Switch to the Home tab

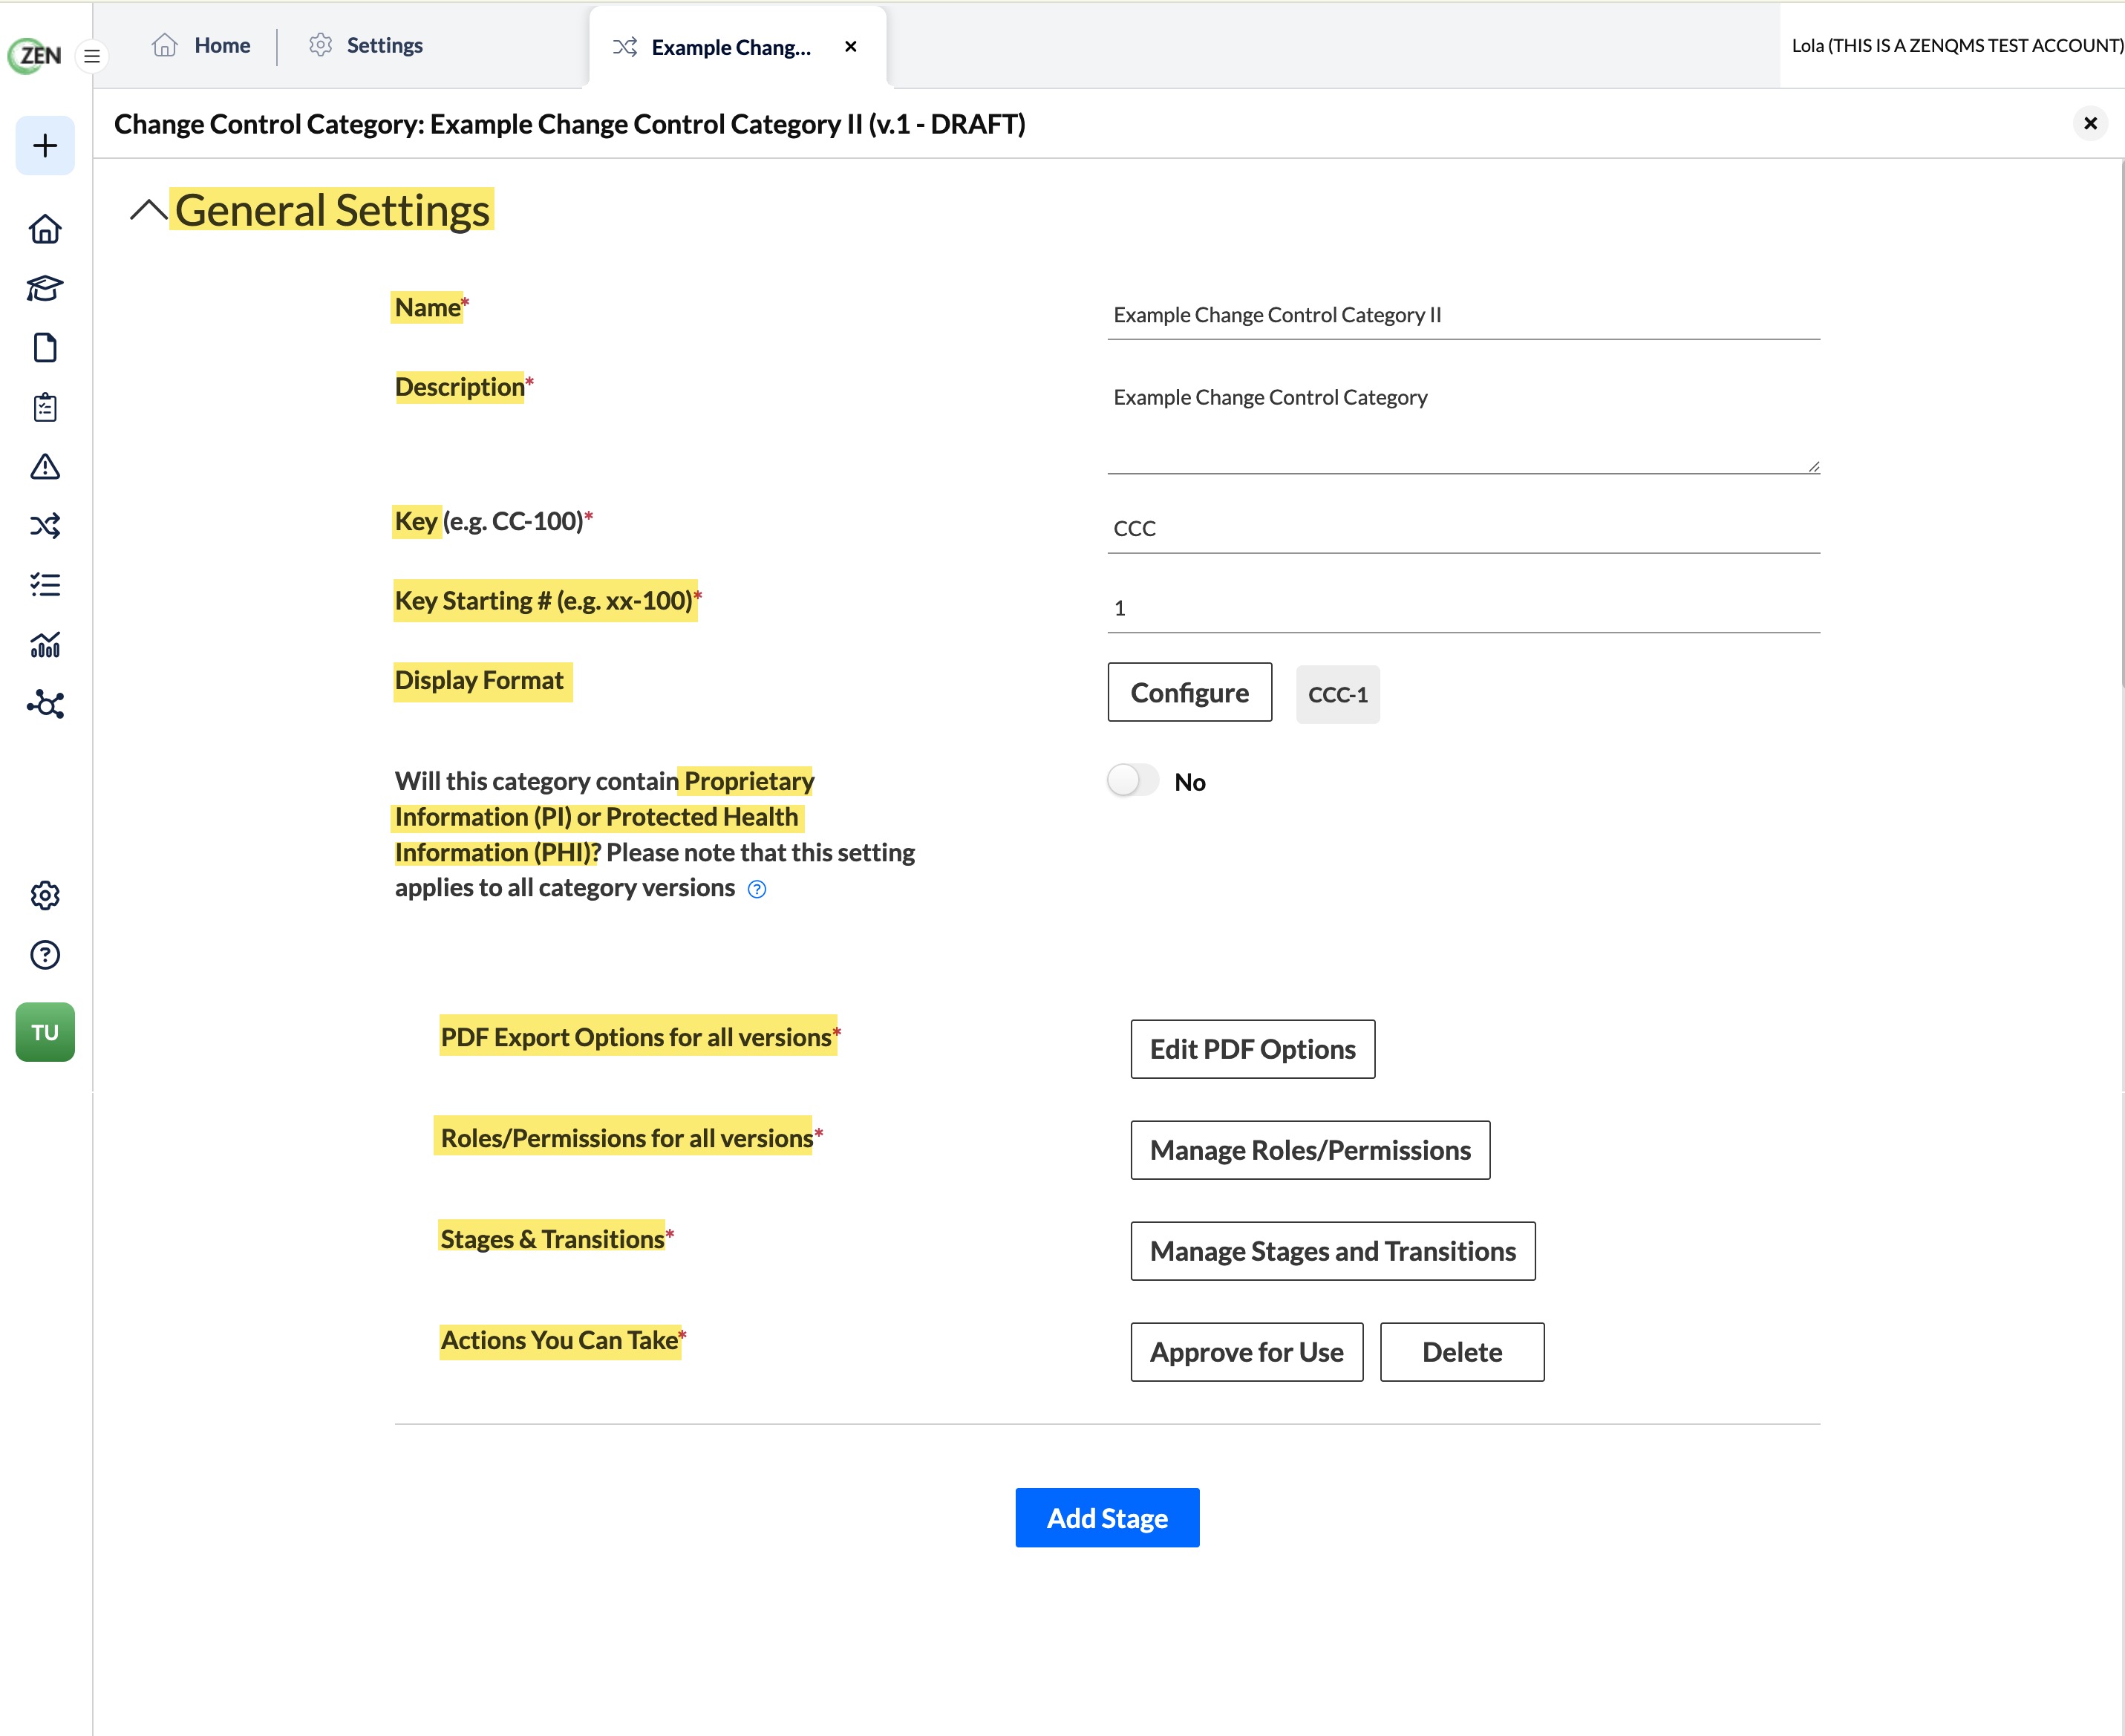[201, 45]
